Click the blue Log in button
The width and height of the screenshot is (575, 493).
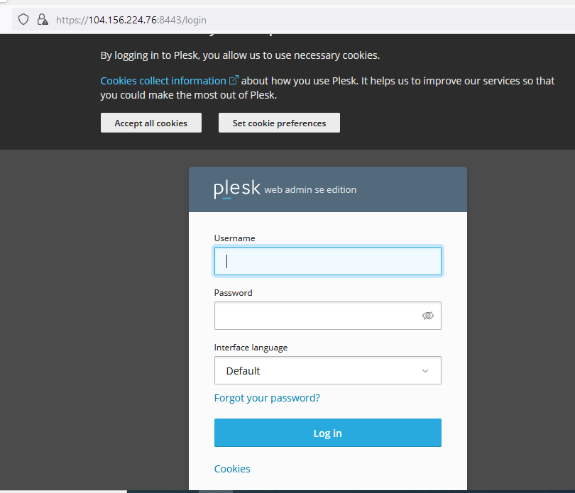[x=327, y=433]
